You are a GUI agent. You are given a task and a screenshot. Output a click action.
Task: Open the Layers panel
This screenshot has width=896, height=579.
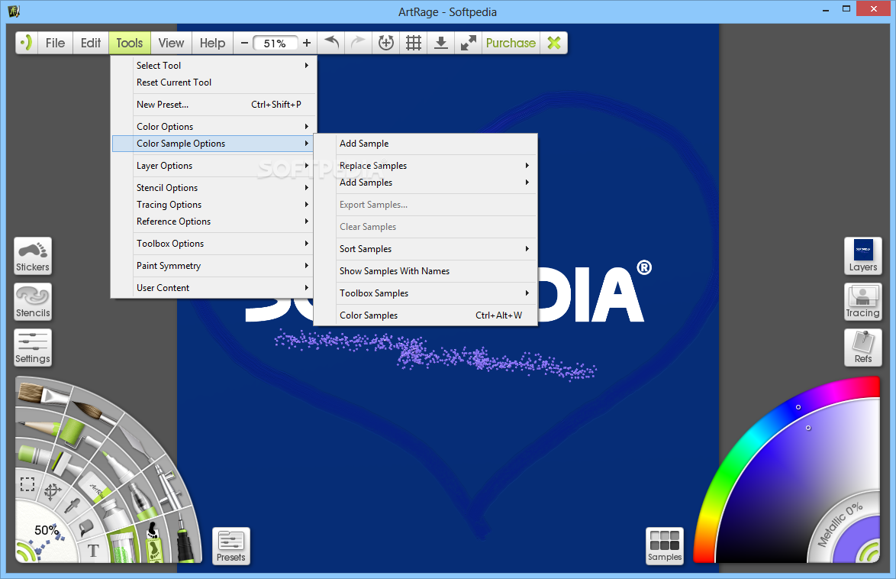pyautogui.click(x=863, y=256)
